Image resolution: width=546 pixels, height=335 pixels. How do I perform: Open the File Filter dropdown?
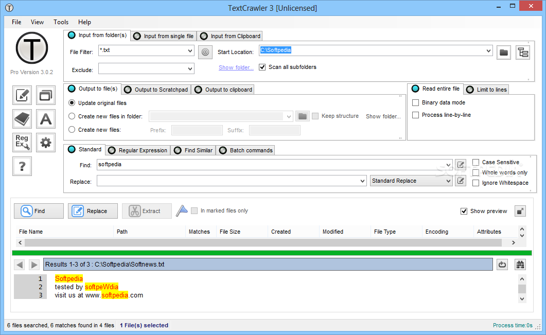[x=190, y=51]
